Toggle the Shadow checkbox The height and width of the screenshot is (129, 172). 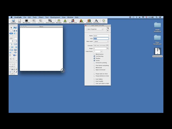point(94,58)
